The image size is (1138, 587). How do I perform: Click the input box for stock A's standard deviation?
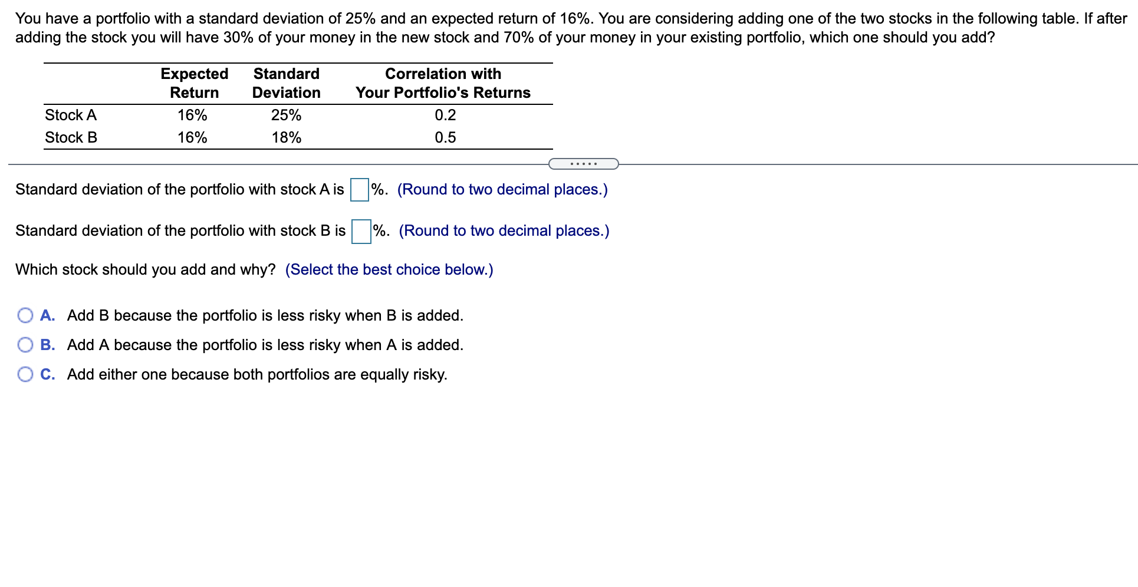click(358, 190)
